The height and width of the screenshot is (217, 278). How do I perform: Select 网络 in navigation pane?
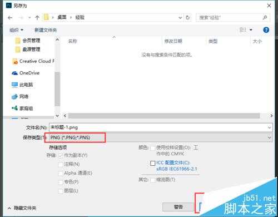pos(20,96)
